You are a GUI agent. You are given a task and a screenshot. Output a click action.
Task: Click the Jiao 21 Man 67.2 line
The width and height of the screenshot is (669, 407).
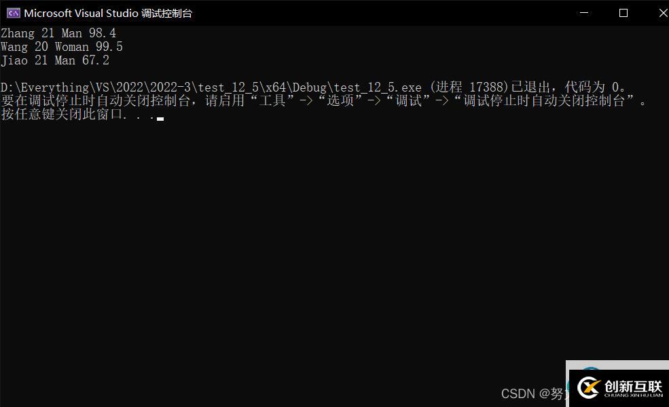coord(55,60)
